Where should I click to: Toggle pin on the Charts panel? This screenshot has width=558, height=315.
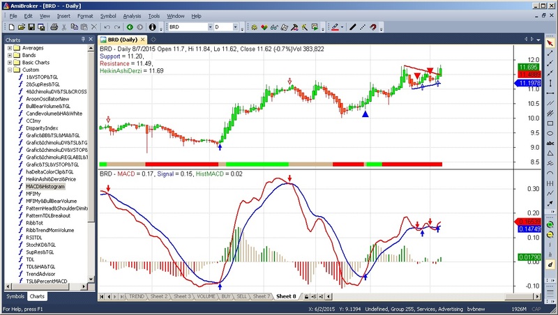coord(83,40)
